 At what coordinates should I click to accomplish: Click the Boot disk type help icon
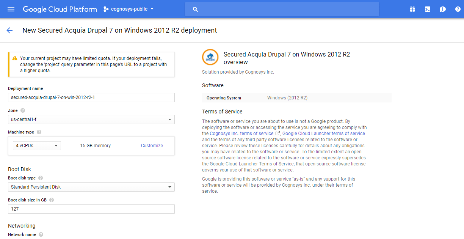click(41, 178)
